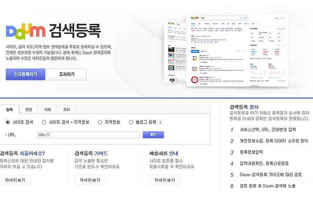Open 자세히보기 under 제출서류 안내
The height and width of the screenshot is (198, 313).
[x=165, y=180]
